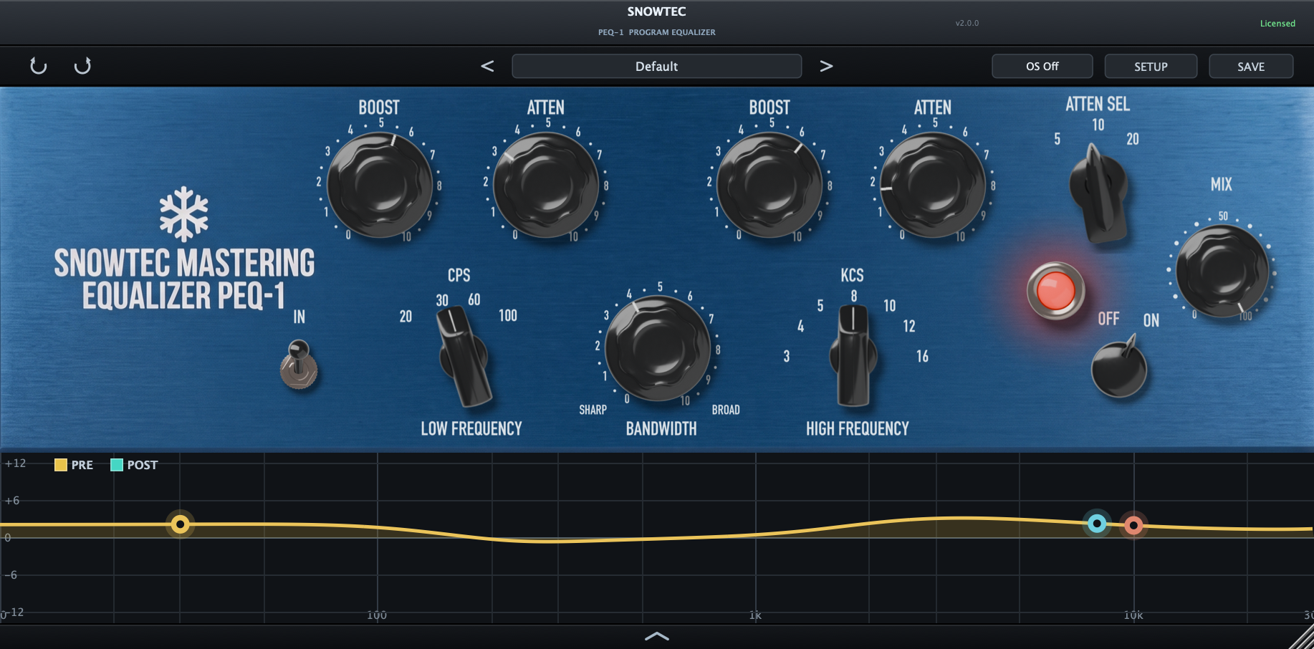Set KCS to 4
The image size is (1314, 649).
pyautogui.click(x=800, y=326)
